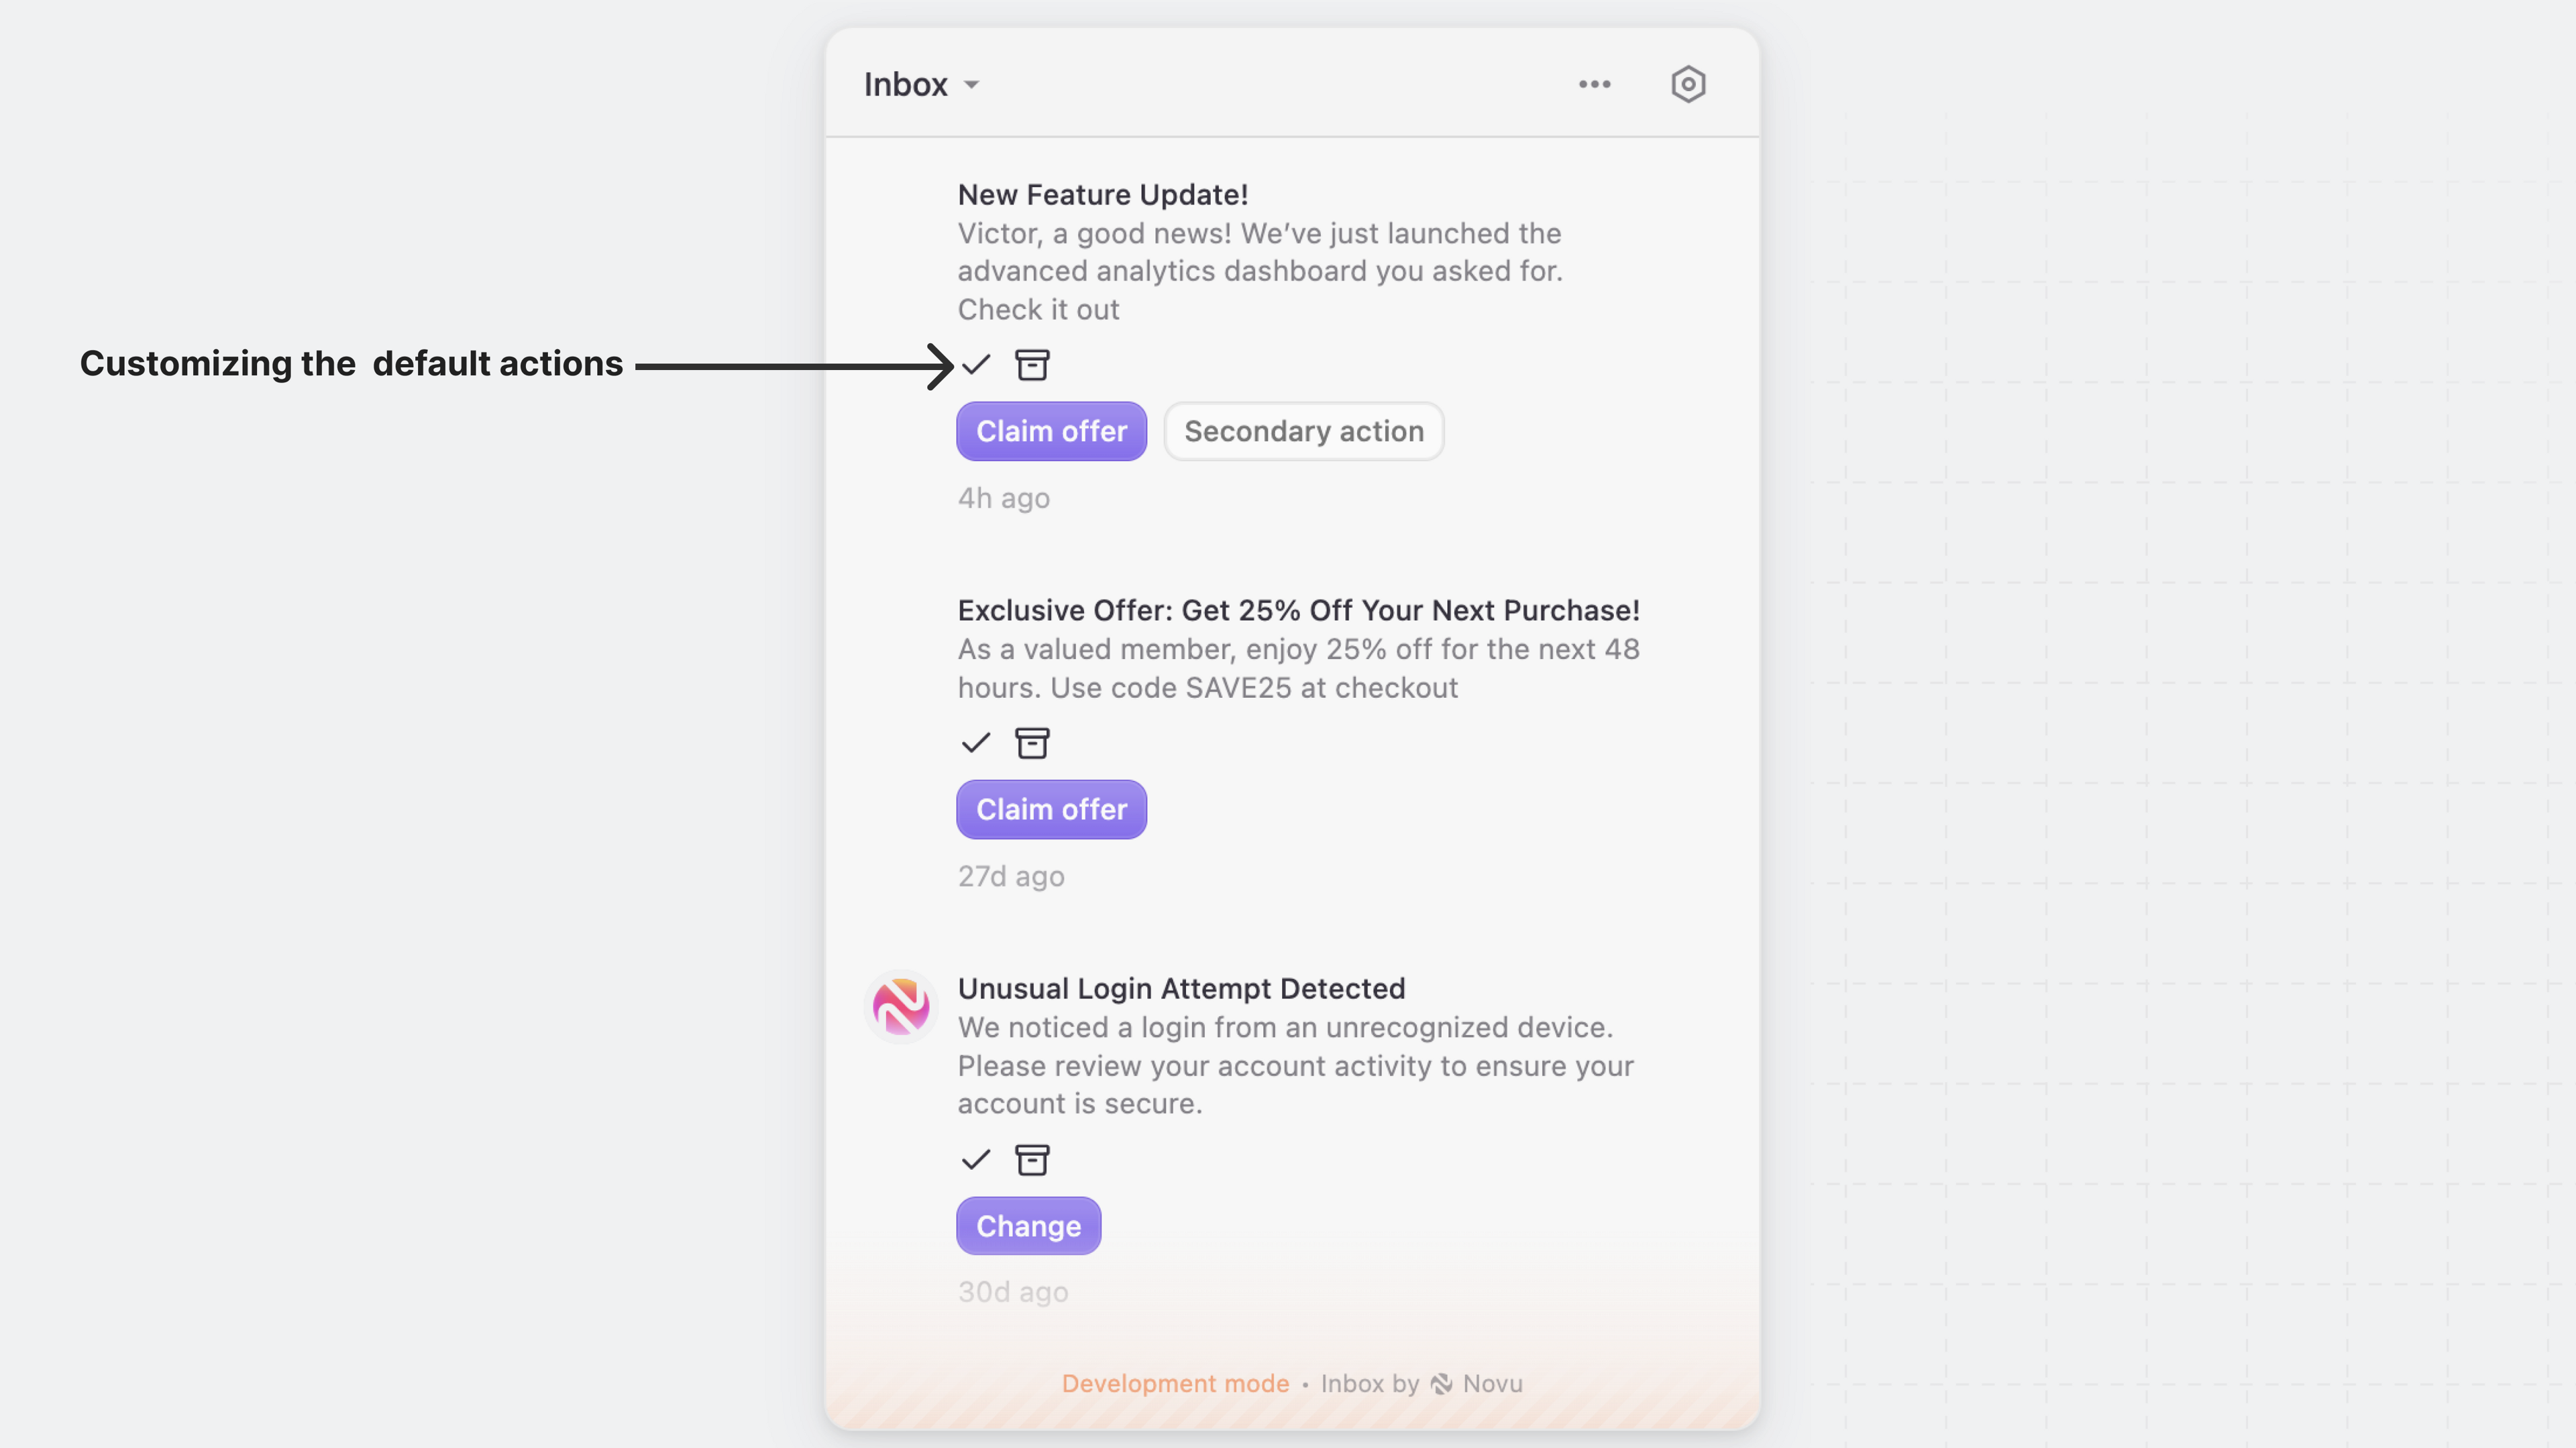The width and height of the screenshot is (2576, 1448).
Task: Click Change on the login alert
Action: pos(1028,1225)
